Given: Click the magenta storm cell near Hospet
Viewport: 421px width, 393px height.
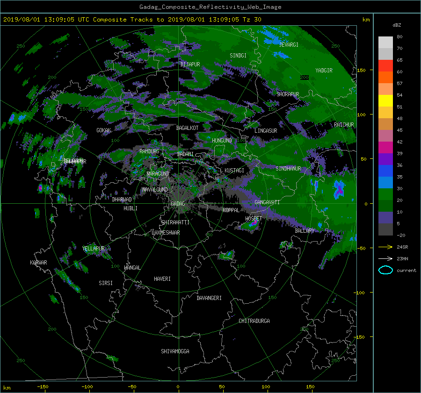Looking at the screenshot, I should point(254,223).
